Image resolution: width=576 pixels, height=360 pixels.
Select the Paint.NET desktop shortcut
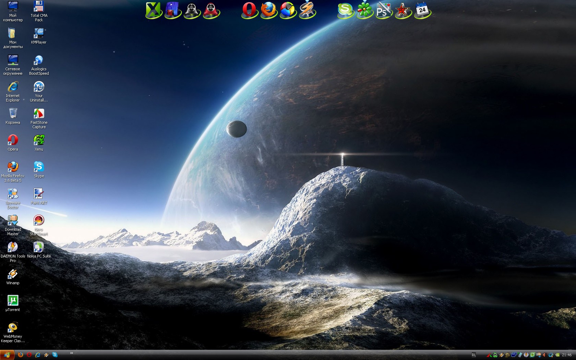point(39,196)
